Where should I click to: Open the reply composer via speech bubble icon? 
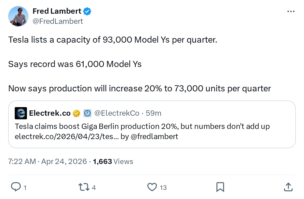coord(17,187)
